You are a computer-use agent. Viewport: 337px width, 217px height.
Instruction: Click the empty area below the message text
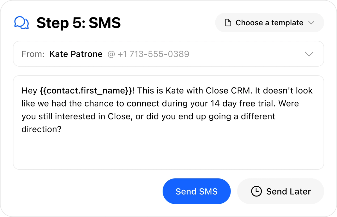168,152
